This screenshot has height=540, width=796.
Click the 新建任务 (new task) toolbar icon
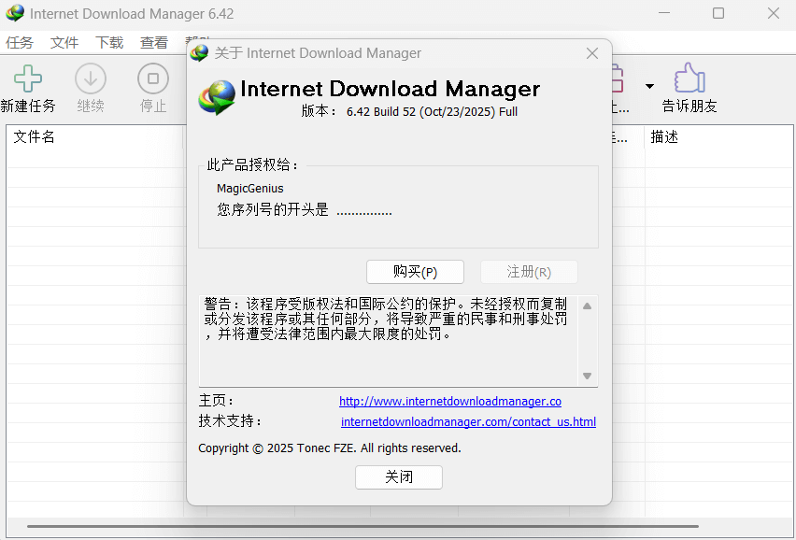(27, 79)
